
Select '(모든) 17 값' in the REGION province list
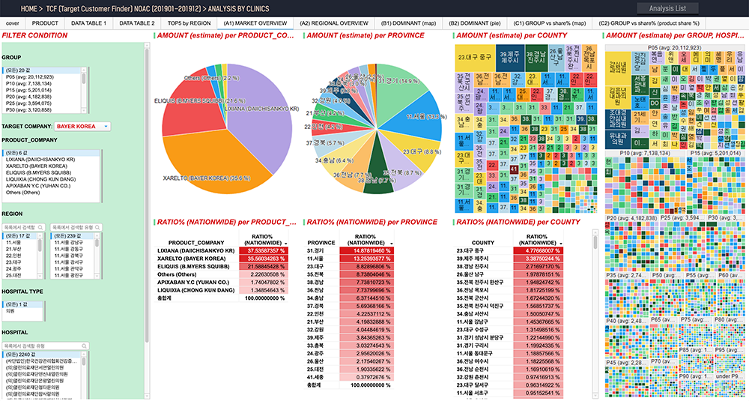tap(20, 236)
